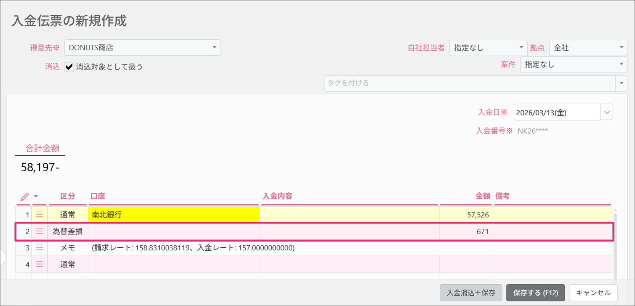Open the 拠点 全社 dropdown
The image size is (635, 306).
(x=588, y=48)
